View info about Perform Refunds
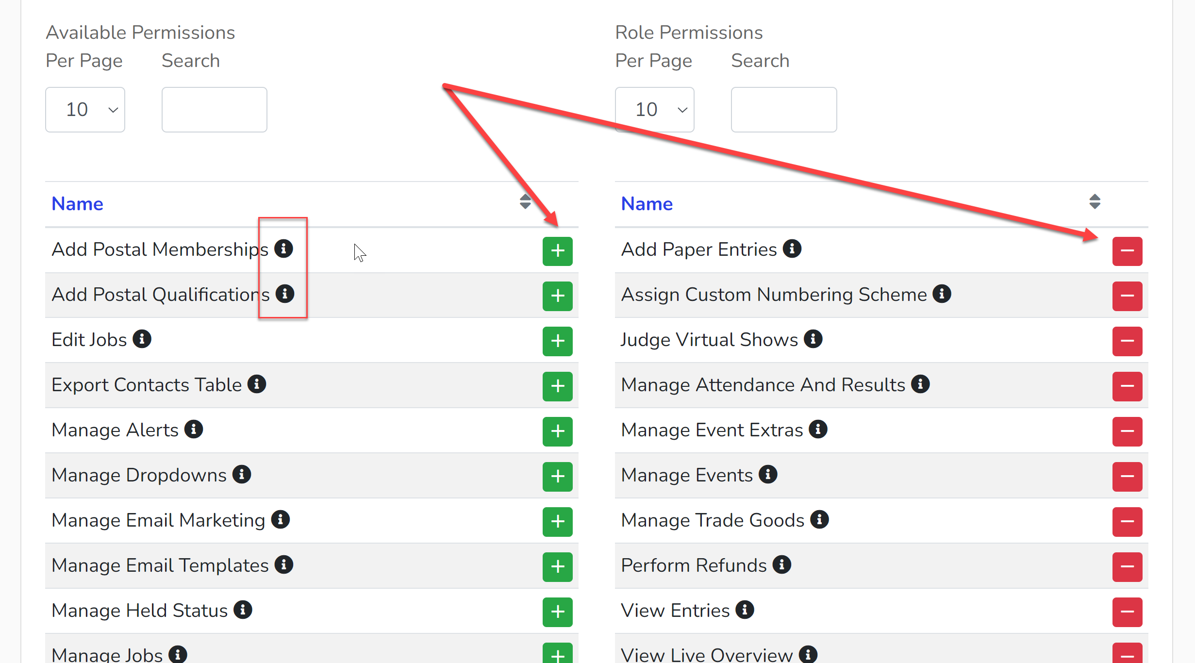Viewport: 1195px width, 663px height. (782, 564)
